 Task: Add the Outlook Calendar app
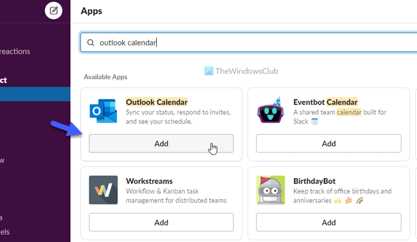click(161, 144)
